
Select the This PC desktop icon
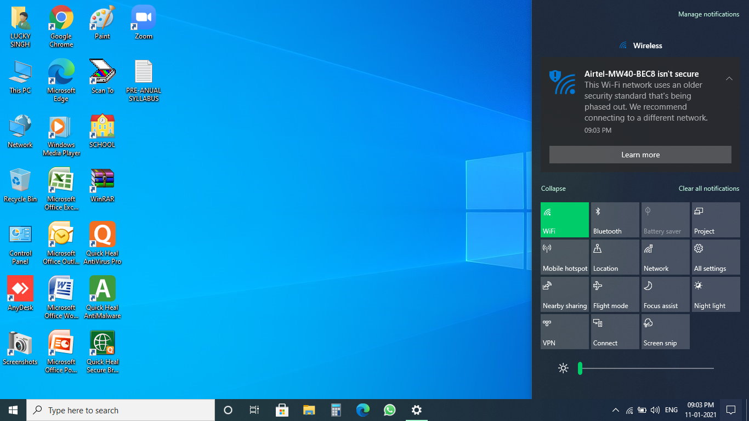pyautogui.click(x=20, y=77)
